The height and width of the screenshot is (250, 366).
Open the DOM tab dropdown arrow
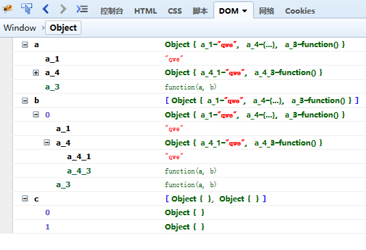point(245,11)
